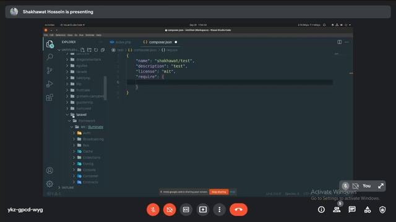Open the Run and Debug view
Image resolution: width=396 pixels, height=222 pixels.
coord(49,84)
